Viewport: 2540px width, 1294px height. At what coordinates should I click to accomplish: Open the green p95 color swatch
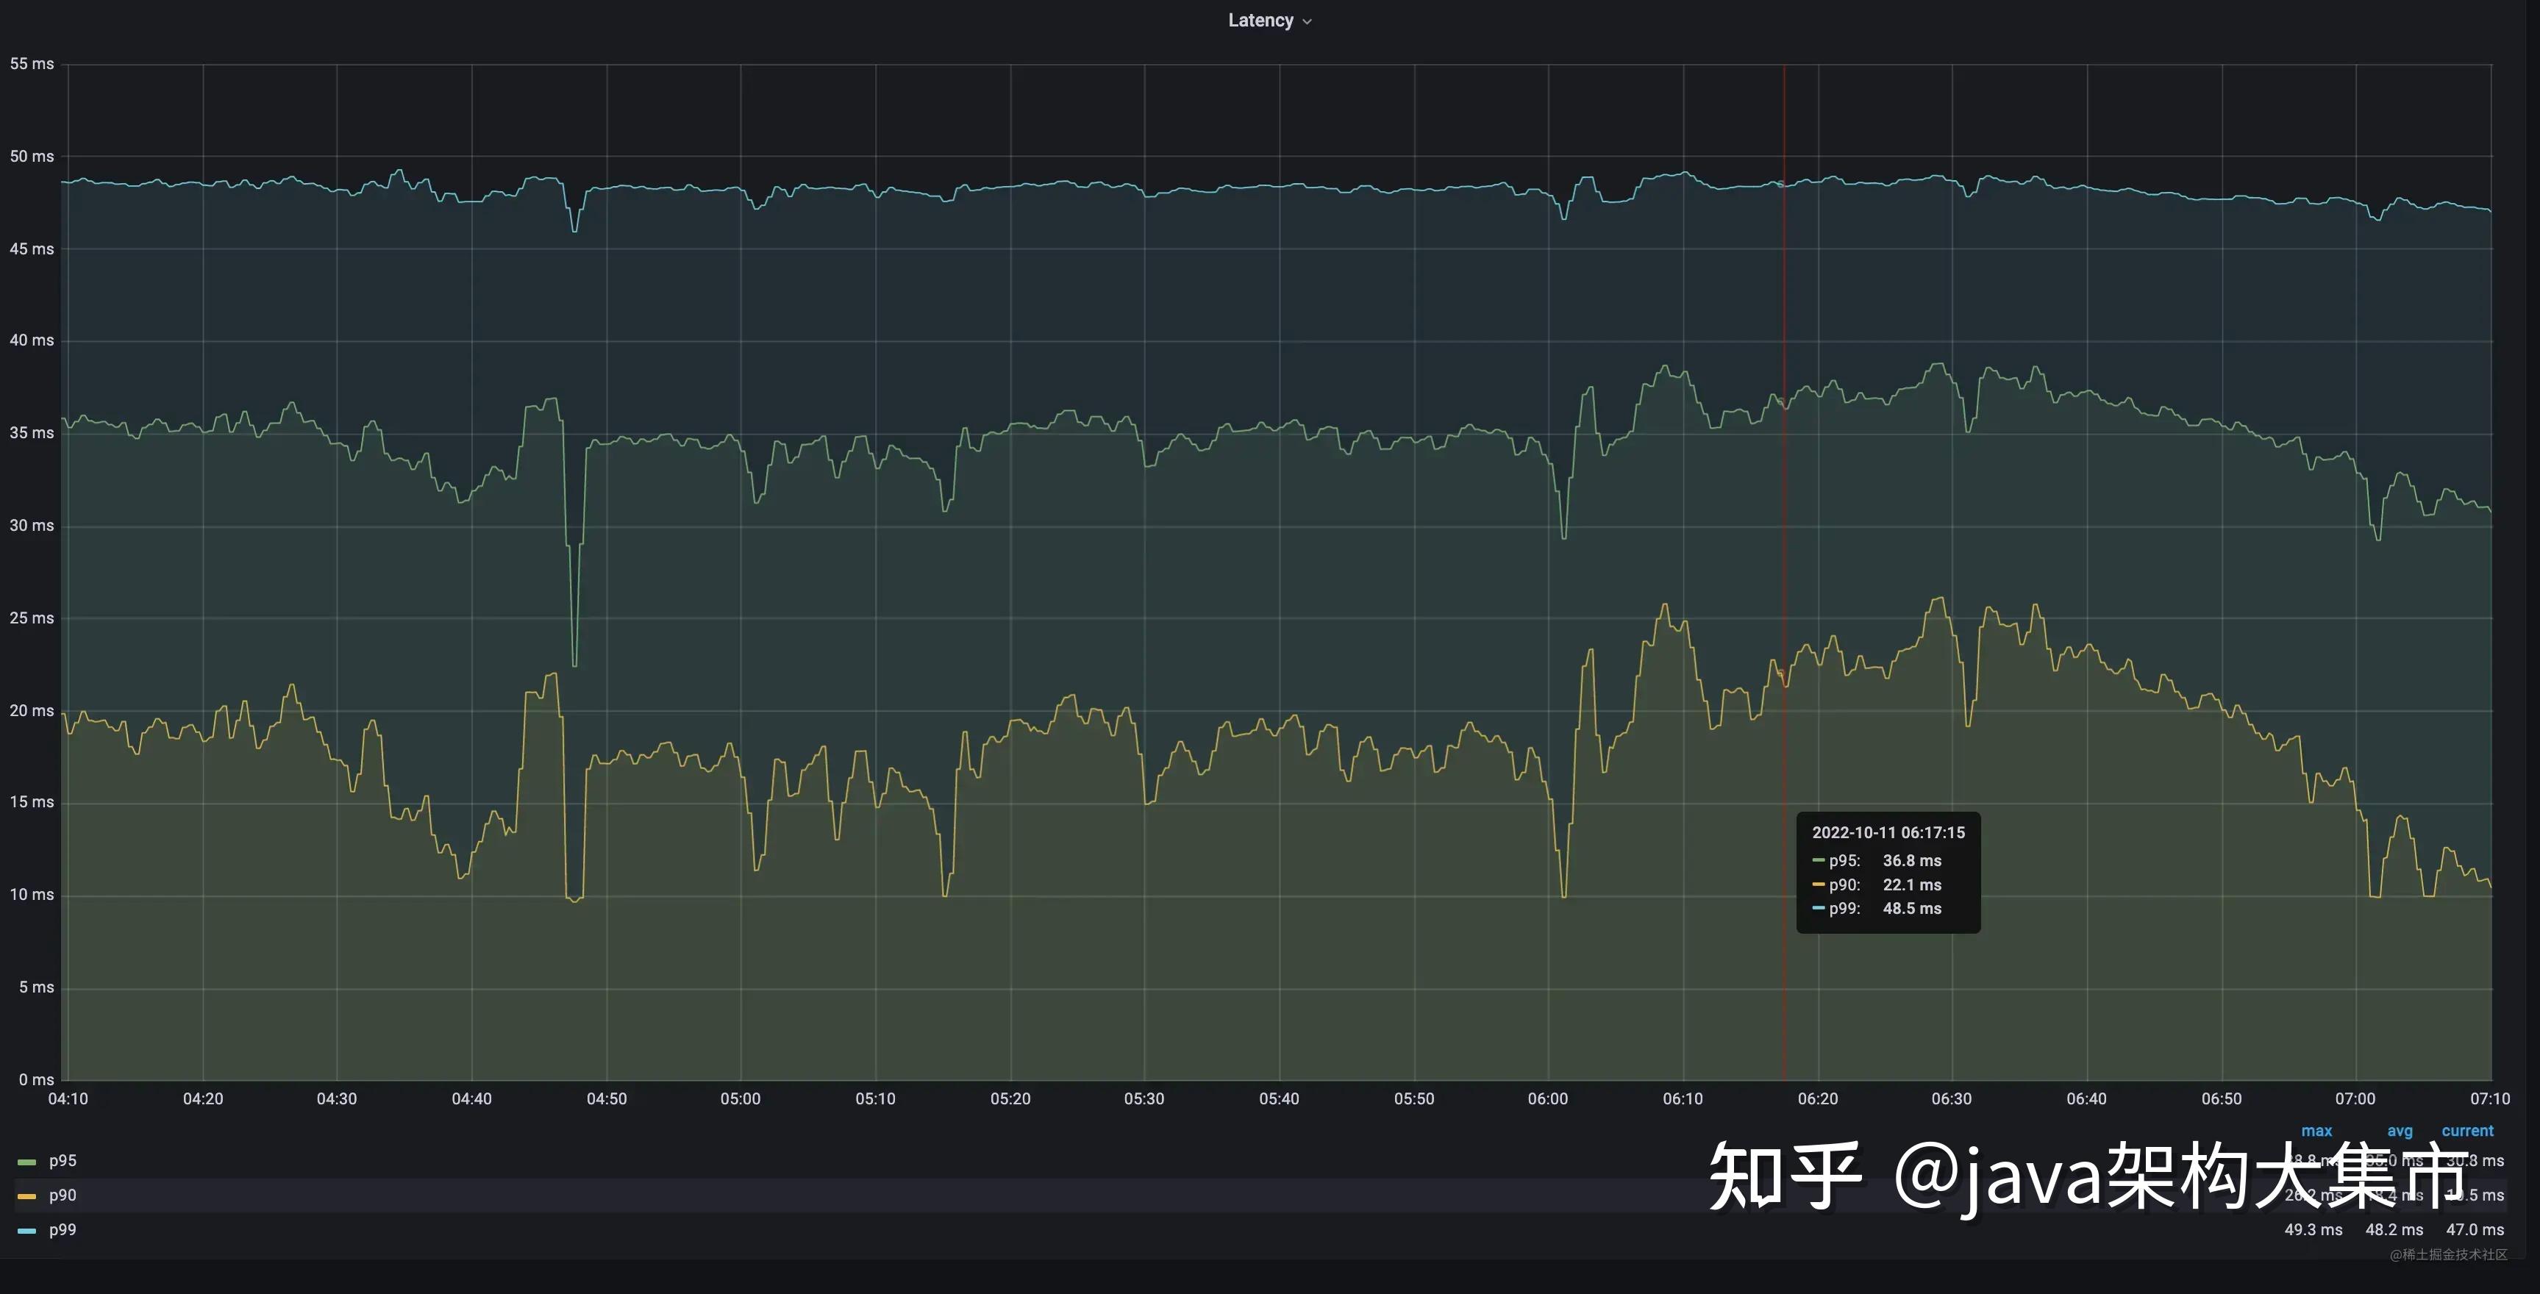tap(26, 1162)
